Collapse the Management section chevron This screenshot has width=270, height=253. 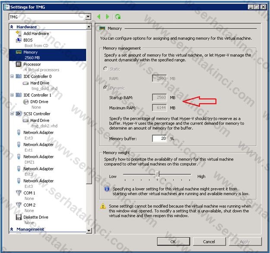point(12,229)
